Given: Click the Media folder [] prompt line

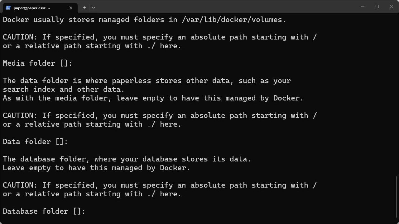Looking at the screenshot, I should coord(37,63).
